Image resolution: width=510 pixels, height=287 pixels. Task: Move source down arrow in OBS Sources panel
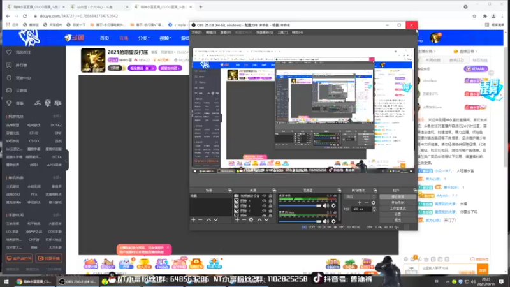(x=266, y=220)
